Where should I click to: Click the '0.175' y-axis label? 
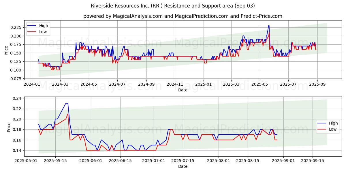[x=16, y=44]
